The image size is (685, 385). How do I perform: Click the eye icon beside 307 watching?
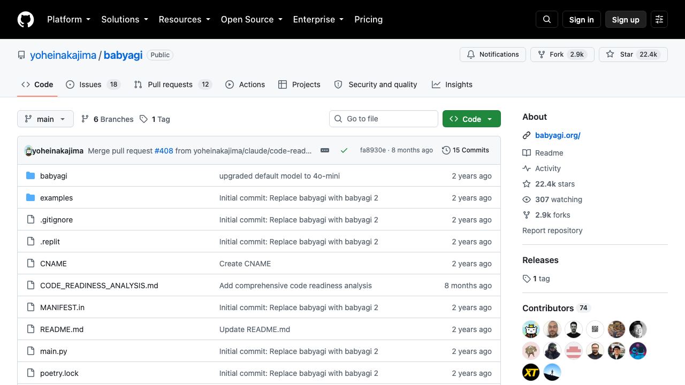(x=527, y=199)
